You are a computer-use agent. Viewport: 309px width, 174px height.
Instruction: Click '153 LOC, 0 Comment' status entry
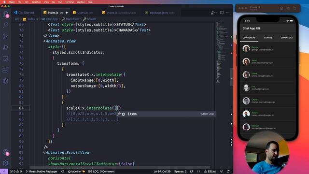click(x=101, y=171)
